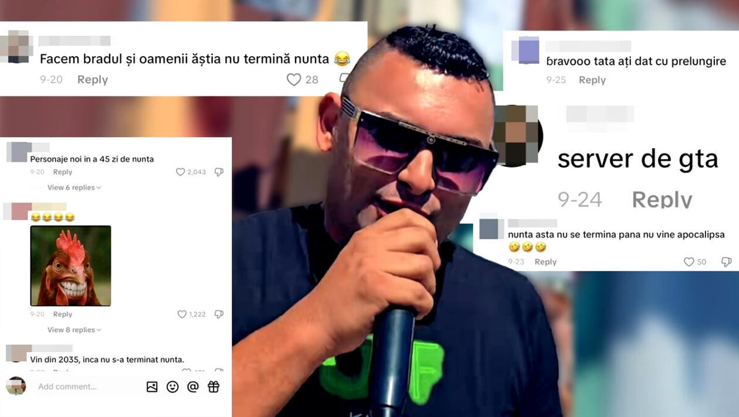This screenshot has width=739, height=417.
Task: Click the @ mention icon
Action: coord(193,387)
